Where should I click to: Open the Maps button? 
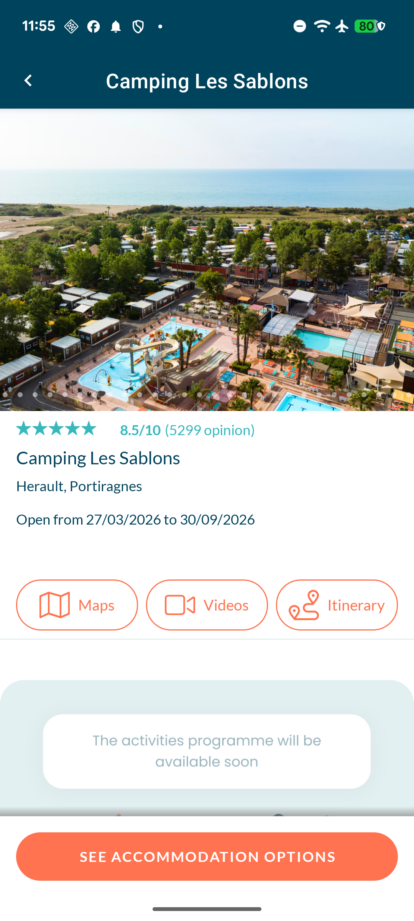click(77, 605)
